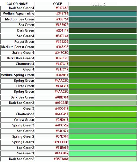Click the Chartreuse3 color swatch
137x162 pixels.
(x=103, y=114)
